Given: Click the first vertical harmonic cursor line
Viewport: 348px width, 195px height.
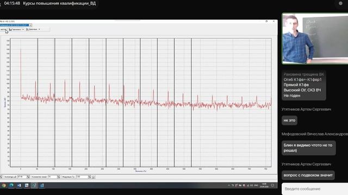Looking at the screenshot, I should [x=38, y=102].
